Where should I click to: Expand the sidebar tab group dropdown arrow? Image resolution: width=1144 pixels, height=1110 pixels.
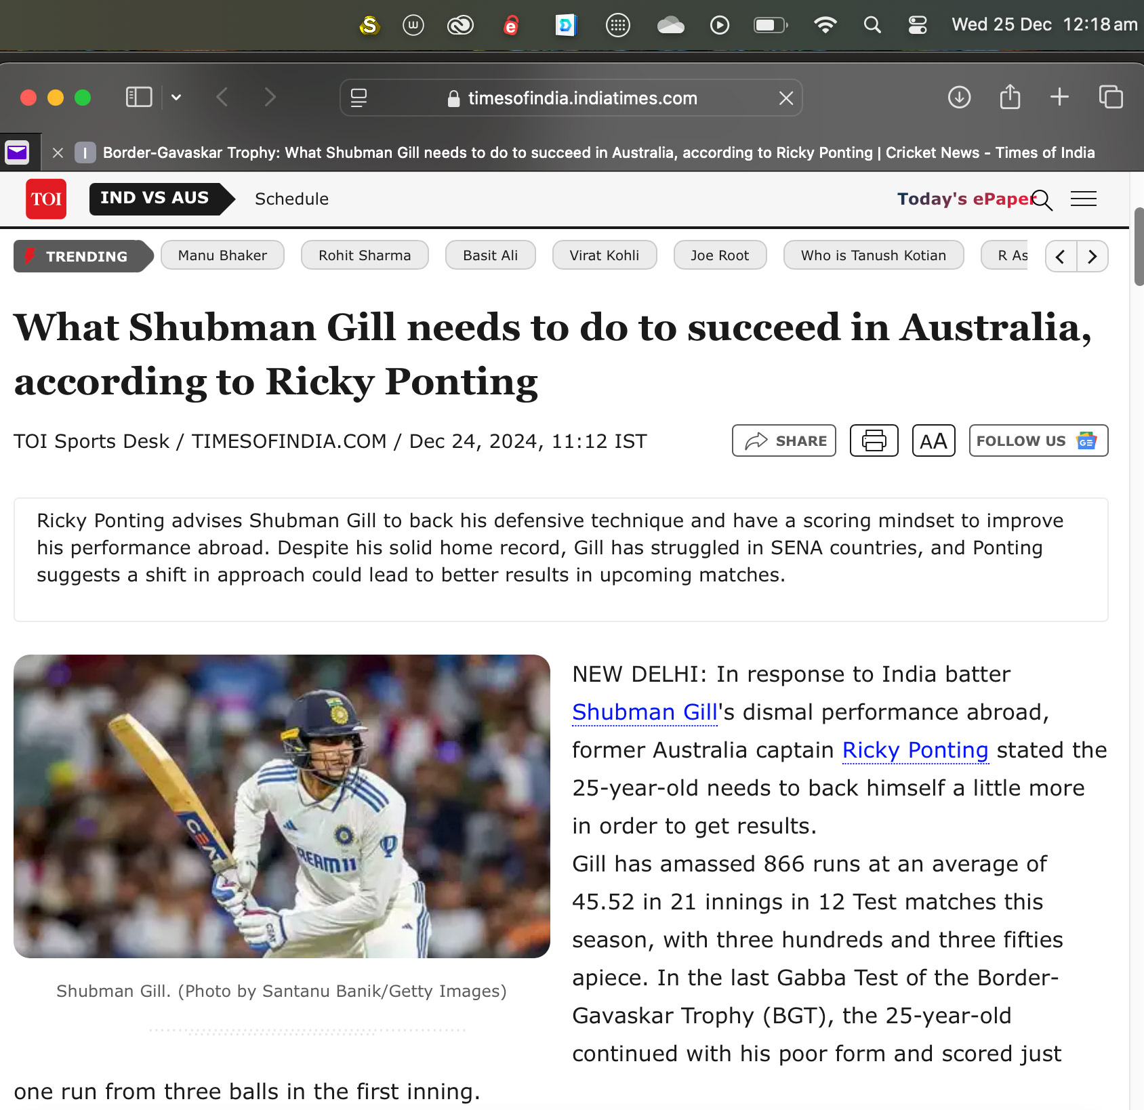[176, 98]
